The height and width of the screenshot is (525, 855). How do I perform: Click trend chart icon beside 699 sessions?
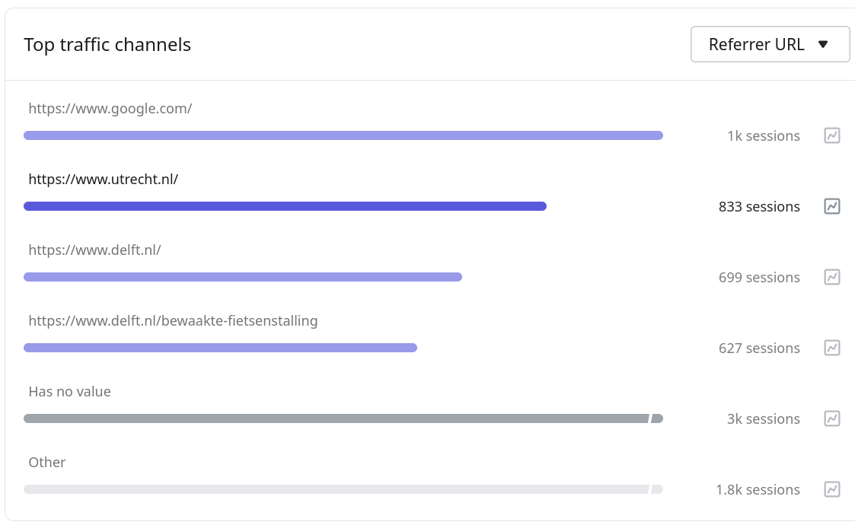pyautogui.click(x=832, y=277)
